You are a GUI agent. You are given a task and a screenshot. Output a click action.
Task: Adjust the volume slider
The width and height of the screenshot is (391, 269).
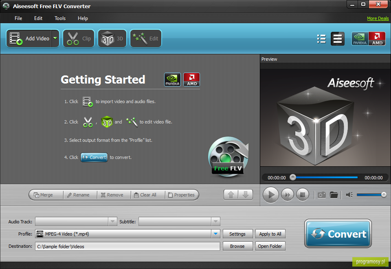(371, 195)
